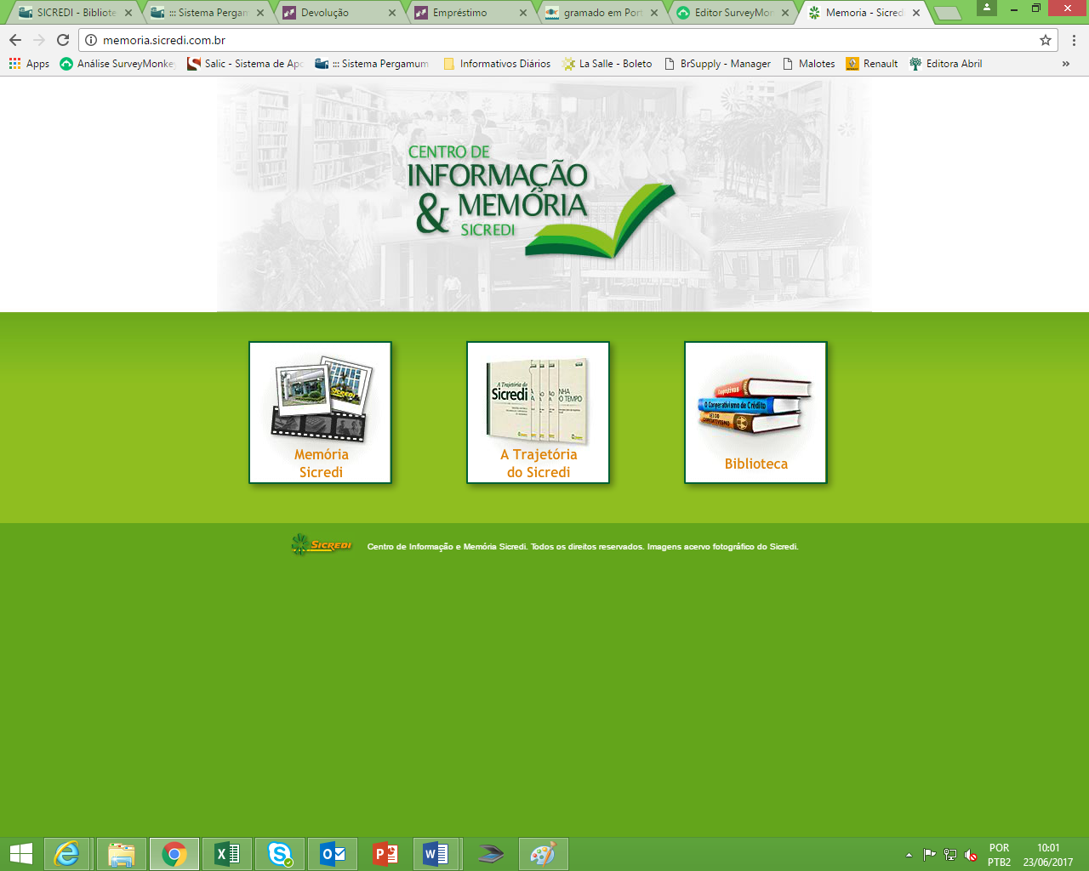Click the volume icon in system tray
This screenshot has height=871, width=1089.
(x=971, y=855)
